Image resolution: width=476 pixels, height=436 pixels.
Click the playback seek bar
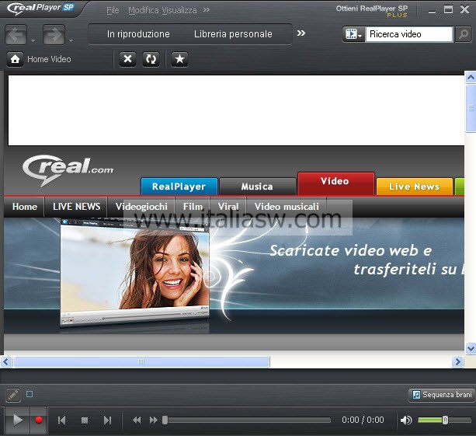tap(247, 420)
